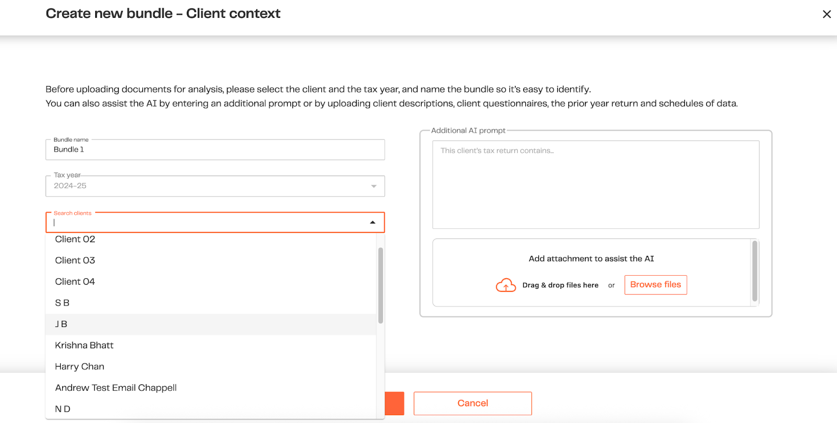Click the Cancel button
837x423 pixels.
pos(472,403)
